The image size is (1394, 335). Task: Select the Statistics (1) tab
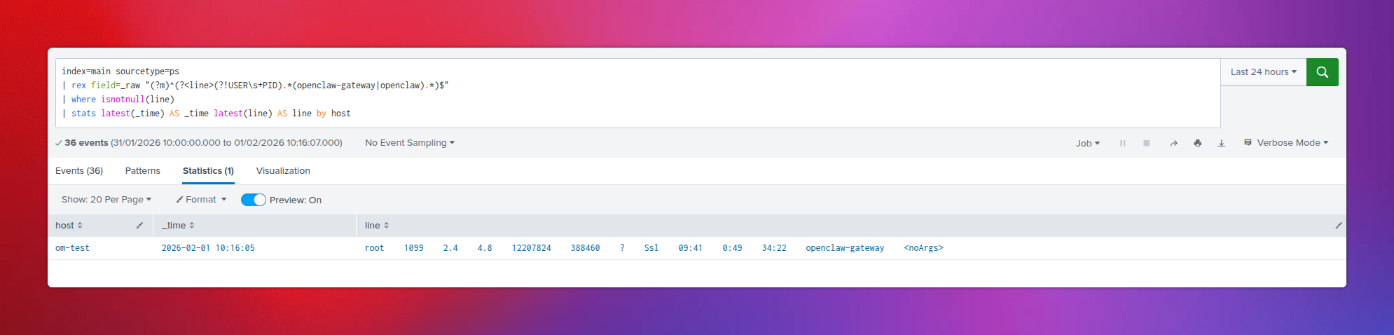coord(208,171)
